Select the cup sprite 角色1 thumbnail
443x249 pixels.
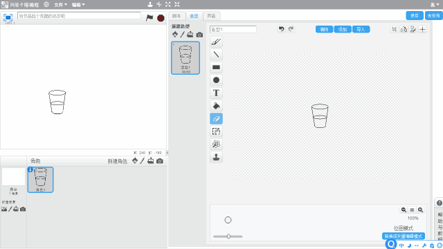point(40,180)
